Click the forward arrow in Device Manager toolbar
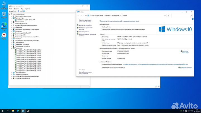Viewport: 201px width, 113px height. coord(12,11)
